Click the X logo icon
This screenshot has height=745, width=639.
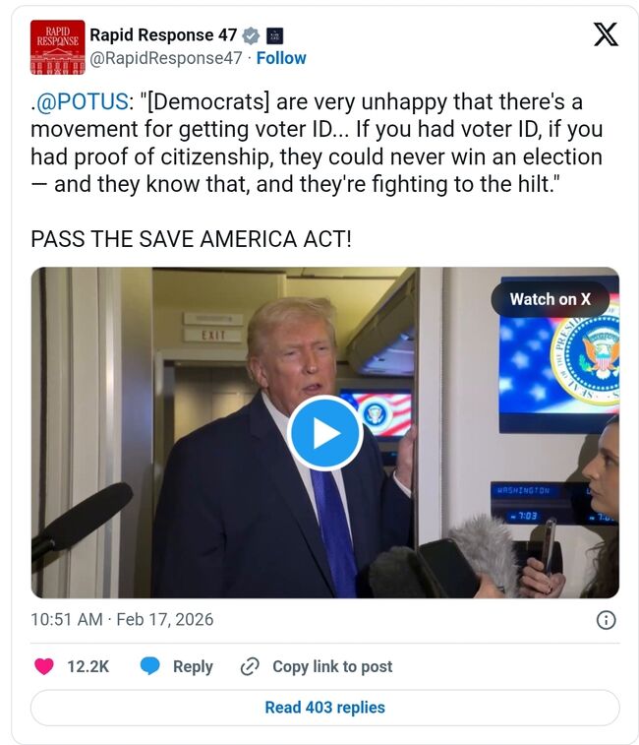[x=606, y=34]
